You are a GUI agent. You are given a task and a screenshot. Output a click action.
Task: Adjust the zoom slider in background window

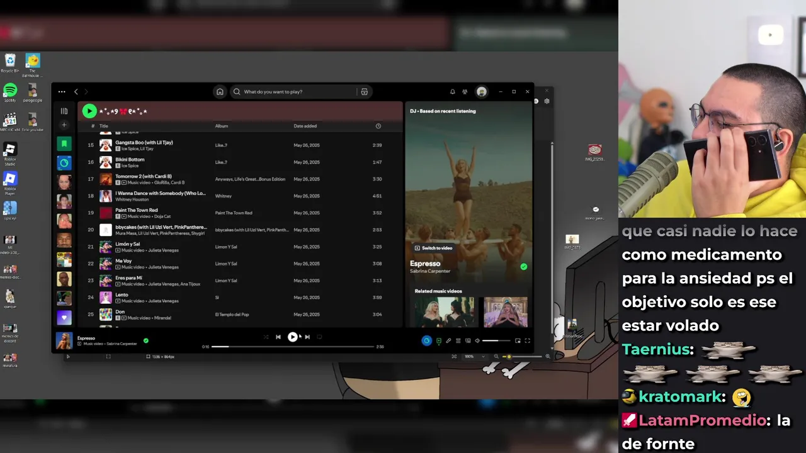pos(522,357)
